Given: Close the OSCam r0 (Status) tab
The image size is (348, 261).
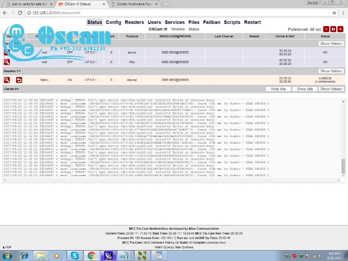Looking at the screenshot, I should click(104, 4).
